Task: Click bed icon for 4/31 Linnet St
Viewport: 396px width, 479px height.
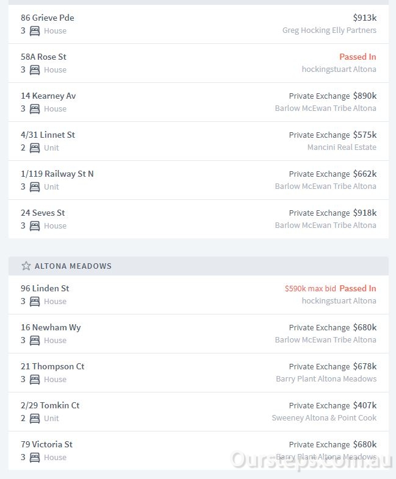Action: pos(35,148)
